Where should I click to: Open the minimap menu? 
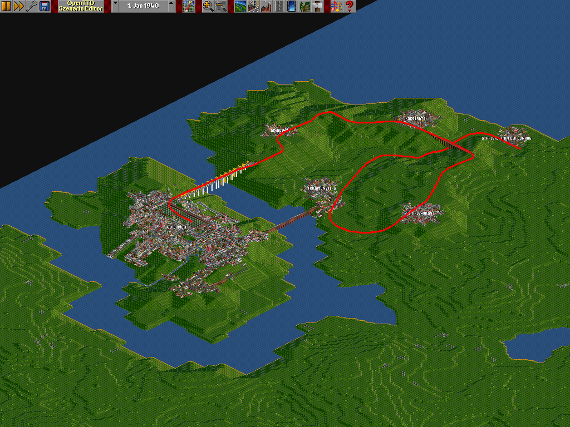189,6
